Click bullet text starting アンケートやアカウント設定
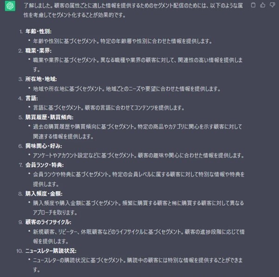 [x=139, y=156]
